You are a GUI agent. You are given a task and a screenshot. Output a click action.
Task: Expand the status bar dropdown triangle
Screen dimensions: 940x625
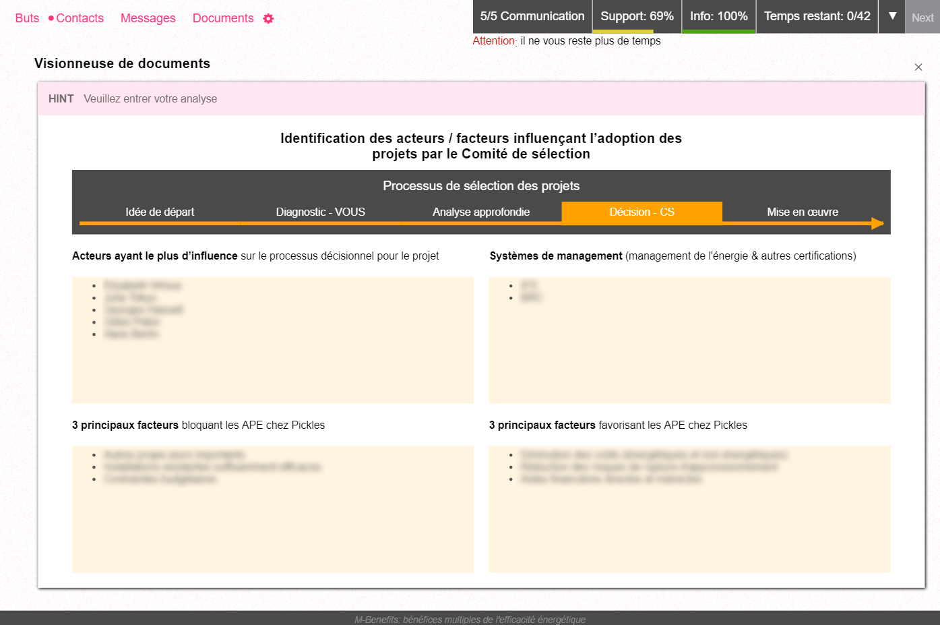892,16
